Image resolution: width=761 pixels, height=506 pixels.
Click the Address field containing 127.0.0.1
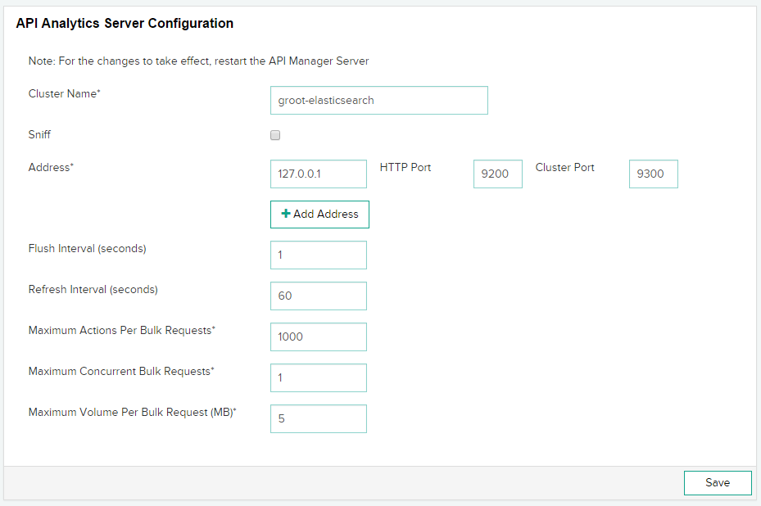click(318, 174)
